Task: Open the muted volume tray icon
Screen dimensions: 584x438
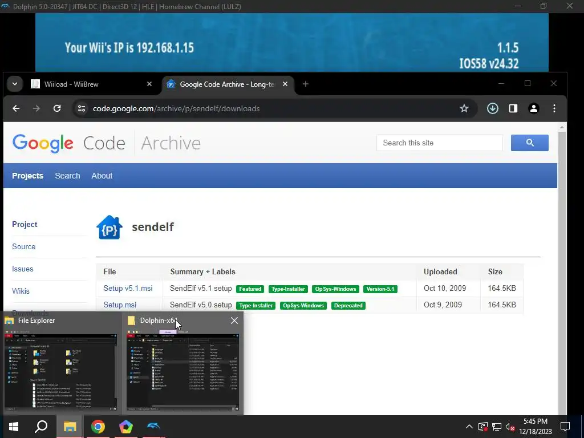Action: coord(510,427)
